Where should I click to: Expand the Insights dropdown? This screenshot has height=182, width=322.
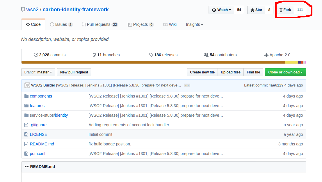[x=195, y=24]
